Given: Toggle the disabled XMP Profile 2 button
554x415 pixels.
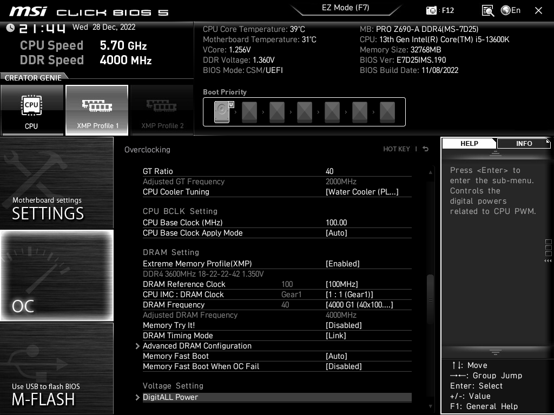Looking at the screenshot, I should (162, 110).
